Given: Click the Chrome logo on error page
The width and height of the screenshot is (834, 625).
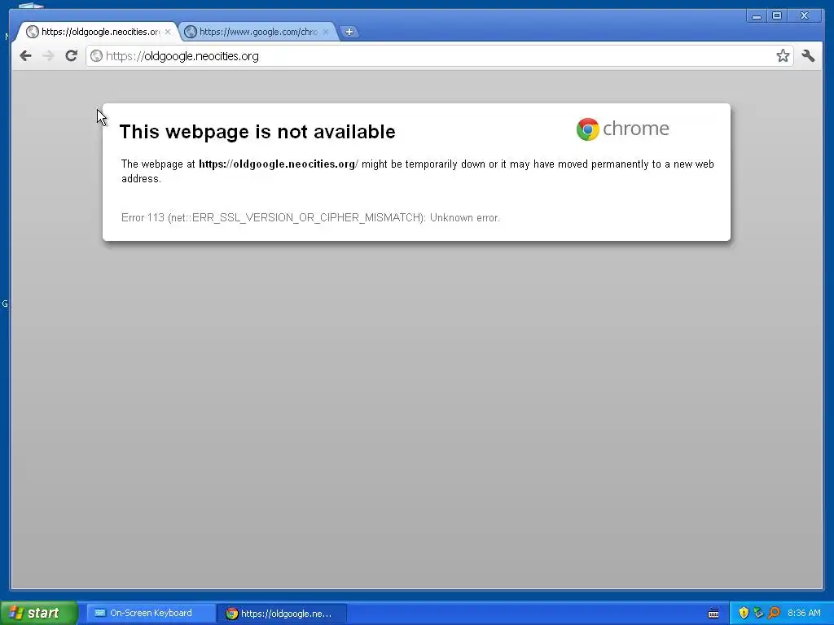Looking at the screenshot, I should [x=622, y=129].
